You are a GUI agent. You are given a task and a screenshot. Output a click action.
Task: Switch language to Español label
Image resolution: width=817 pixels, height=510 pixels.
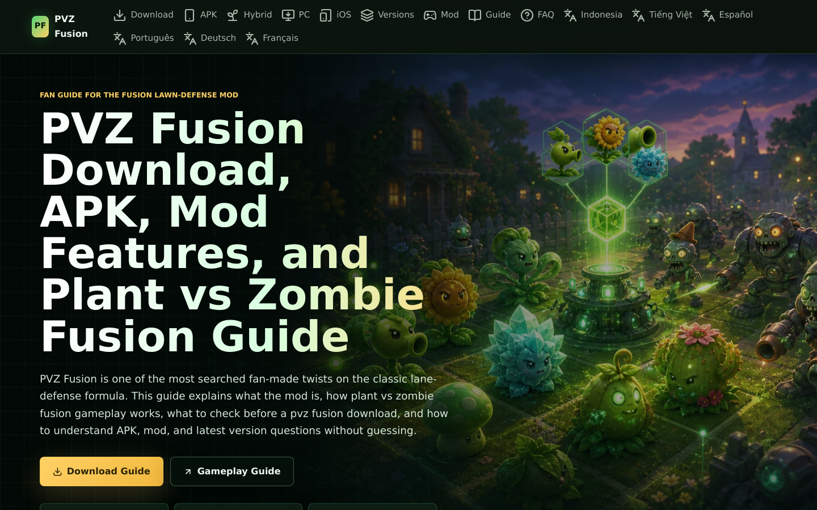click(x=736, y=15)
